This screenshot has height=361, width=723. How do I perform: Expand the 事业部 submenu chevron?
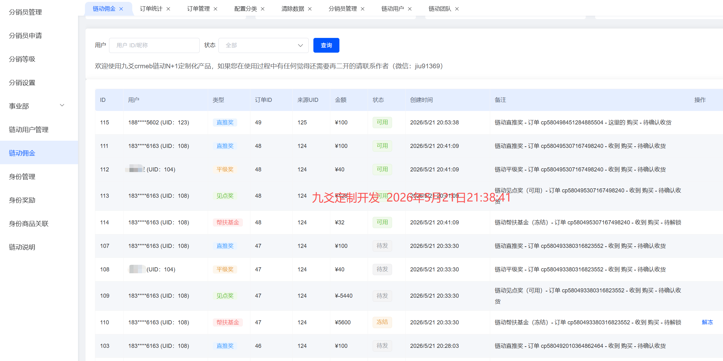click(62, 106)
